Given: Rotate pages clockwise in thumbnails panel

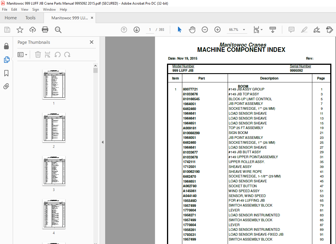Looking at the screenshot, I should click(67, 55).
